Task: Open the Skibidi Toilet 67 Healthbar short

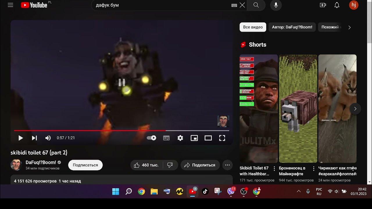Action: 259,109
